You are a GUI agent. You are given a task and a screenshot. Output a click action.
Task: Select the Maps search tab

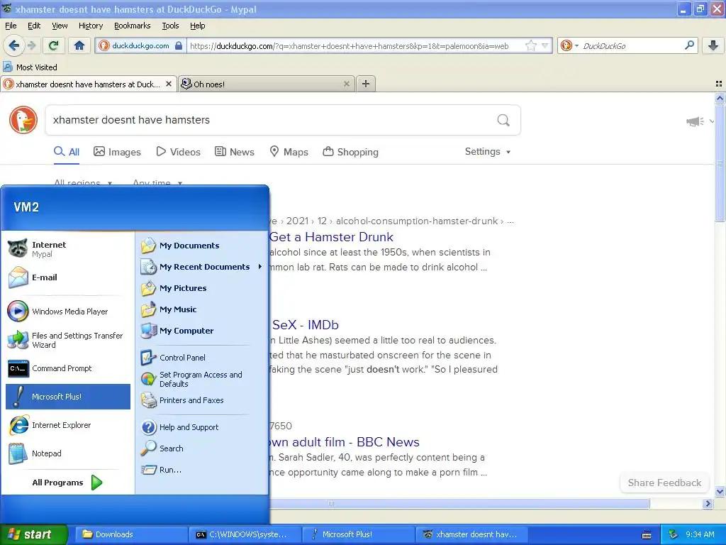[289, 152]
